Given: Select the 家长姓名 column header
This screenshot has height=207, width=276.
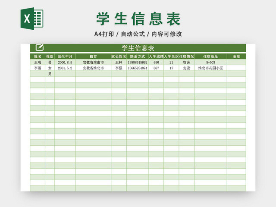Looking at the screenshot, I should click(x=119, y=56).
